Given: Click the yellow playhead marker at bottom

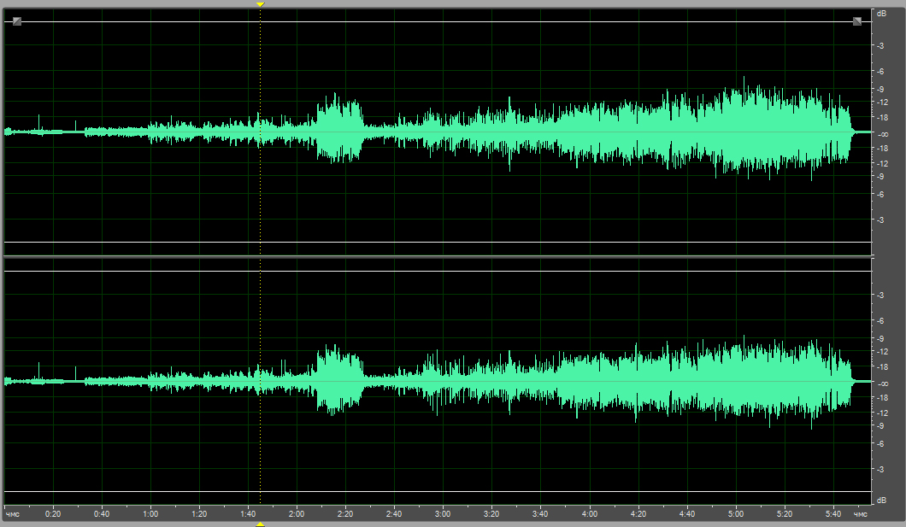Looking at the screenshot, I should [x=261, y=523].
